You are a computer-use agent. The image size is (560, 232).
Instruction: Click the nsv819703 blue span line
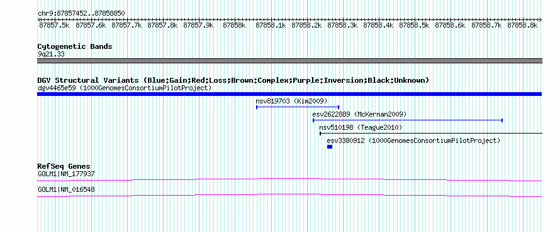[x=298, y=107]
